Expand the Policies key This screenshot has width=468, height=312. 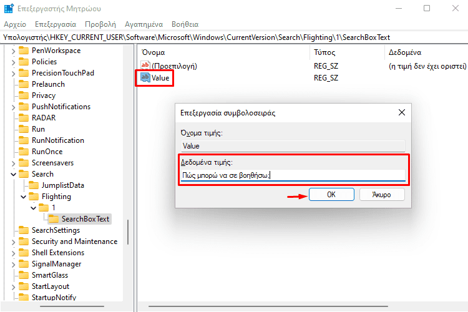[13, 62]
